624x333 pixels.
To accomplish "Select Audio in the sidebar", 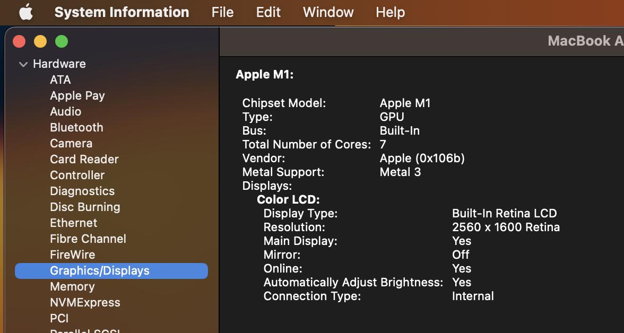I will 66,111.
